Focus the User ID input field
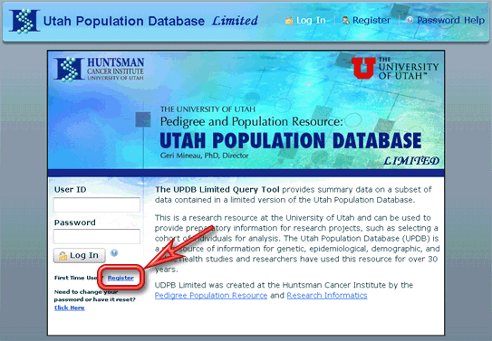This screenshot has height=341, width=492. pos(97,204)
